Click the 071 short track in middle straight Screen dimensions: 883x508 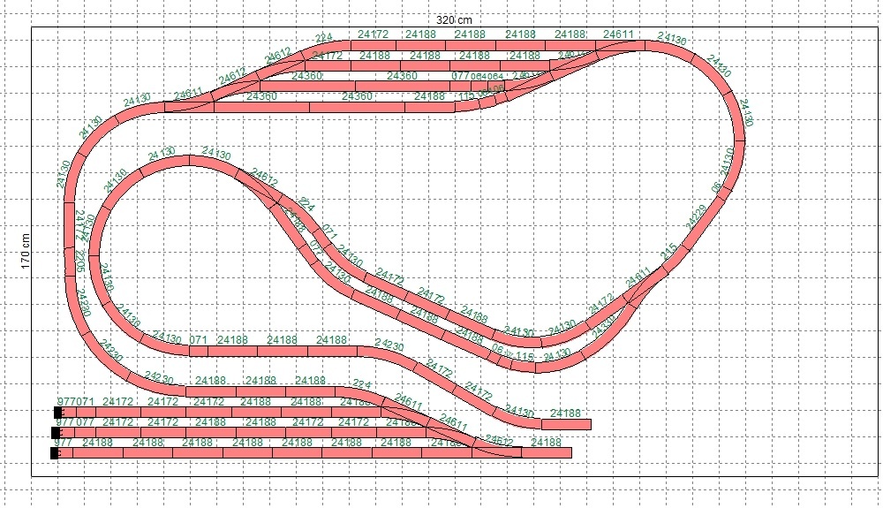click(199, 350)
